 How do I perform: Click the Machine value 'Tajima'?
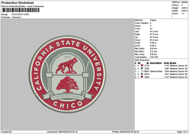point(153,20)
